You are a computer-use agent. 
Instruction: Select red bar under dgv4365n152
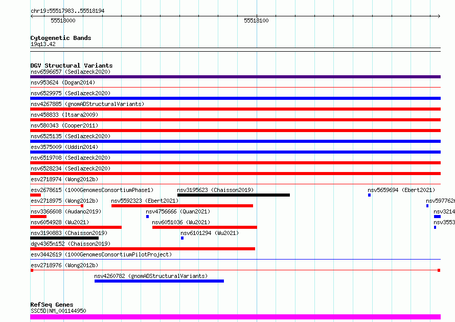(143, 249)
